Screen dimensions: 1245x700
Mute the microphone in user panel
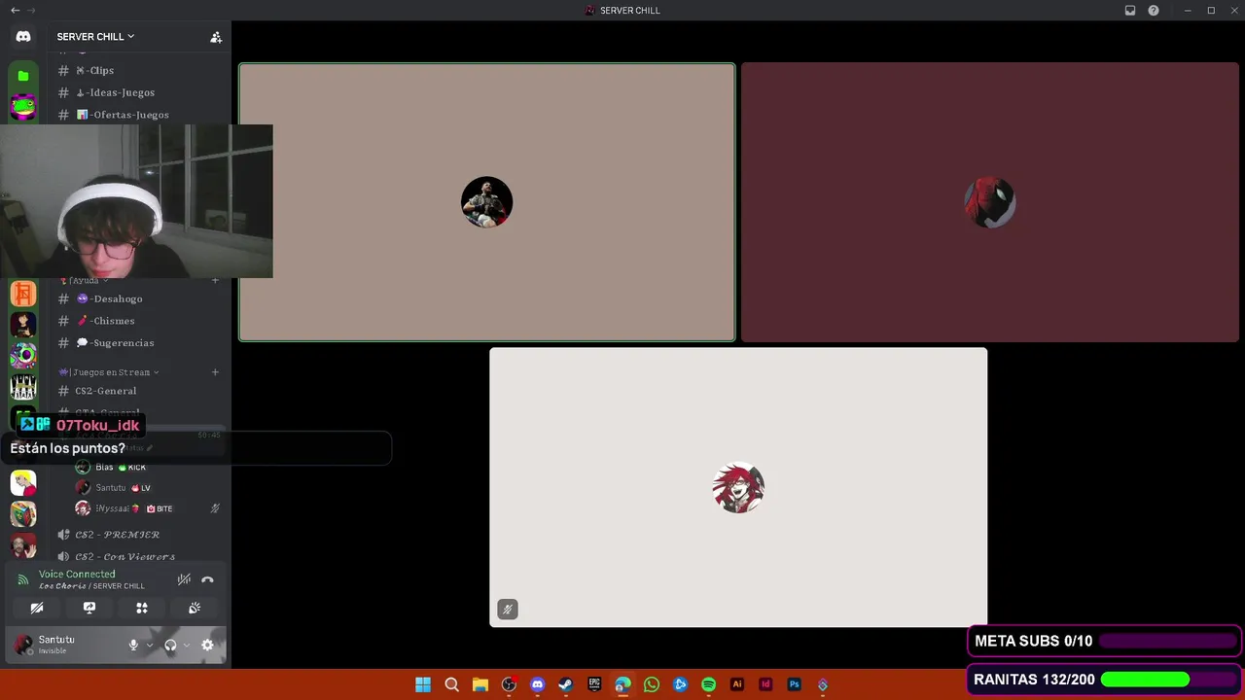[x=133, y=645]
